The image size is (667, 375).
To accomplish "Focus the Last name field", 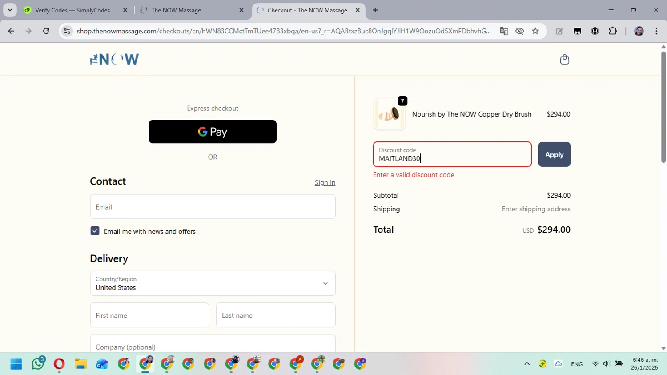I will pos(276,315).
